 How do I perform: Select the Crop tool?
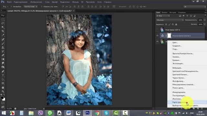3,31
